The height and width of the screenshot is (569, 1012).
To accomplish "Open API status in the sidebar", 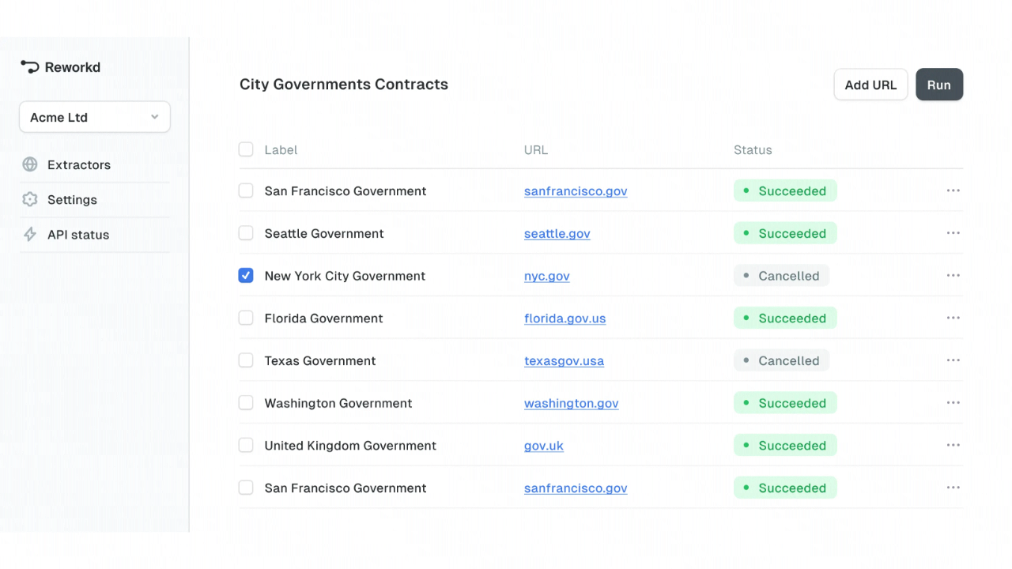I will (x=77, y=235).
